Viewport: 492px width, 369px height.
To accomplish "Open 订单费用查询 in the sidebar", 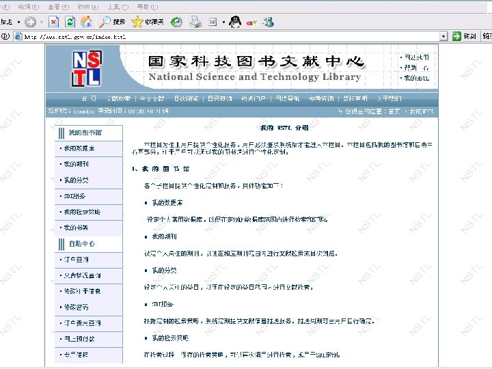I will (83, 323).
